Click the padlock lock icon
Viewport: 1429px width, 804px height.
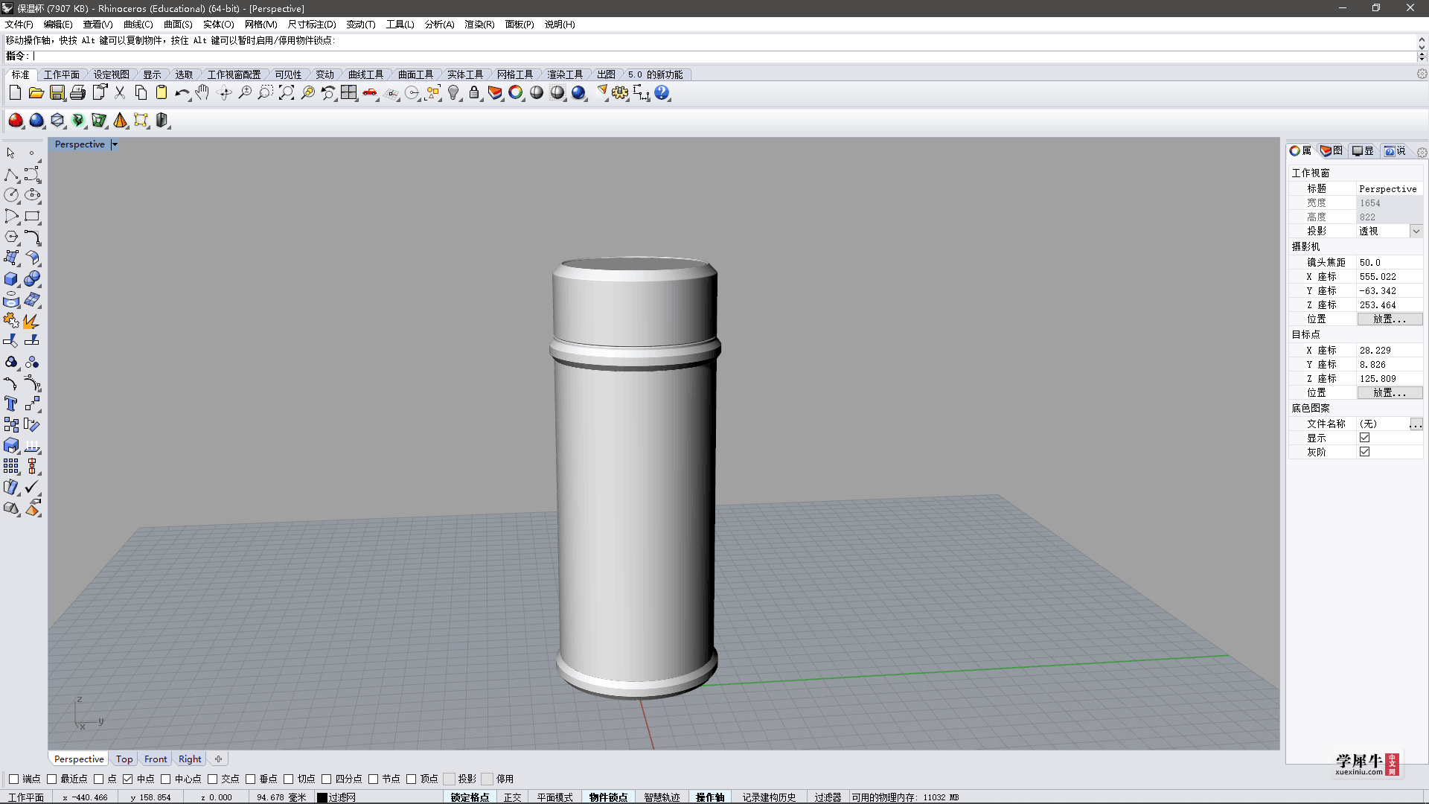(474, 93)
